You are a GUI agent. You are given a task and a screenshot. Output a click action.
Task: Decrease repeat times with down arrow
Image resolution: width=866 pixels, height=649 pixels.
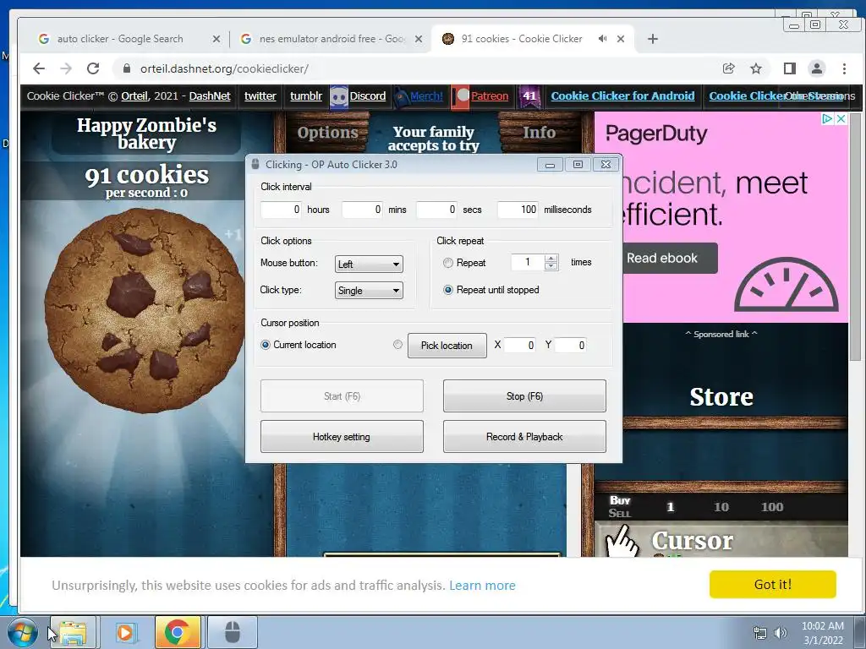click(x=551, y=266)
